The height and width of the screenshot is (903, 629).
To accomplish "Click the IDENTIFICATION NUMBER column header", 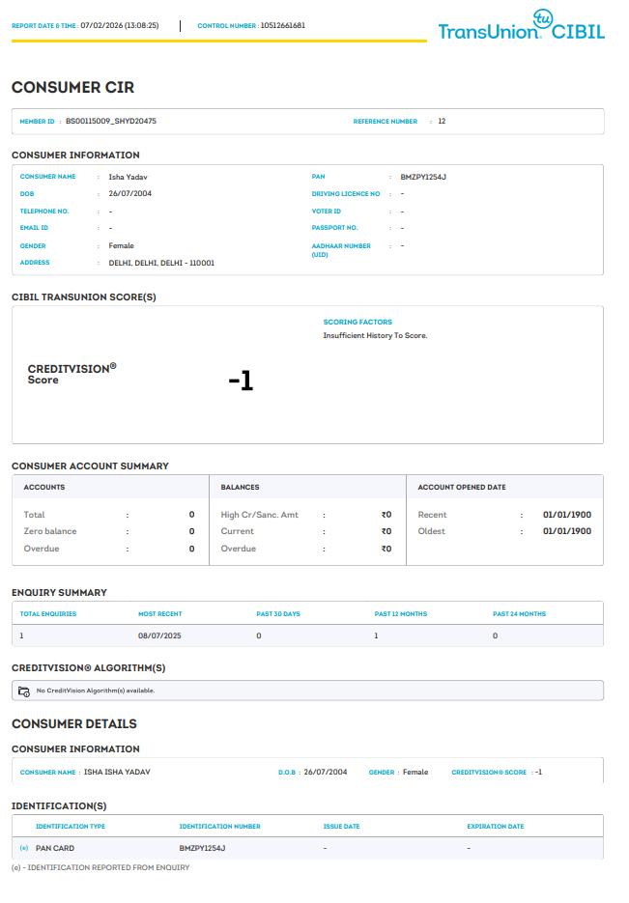I will point(220,827).
